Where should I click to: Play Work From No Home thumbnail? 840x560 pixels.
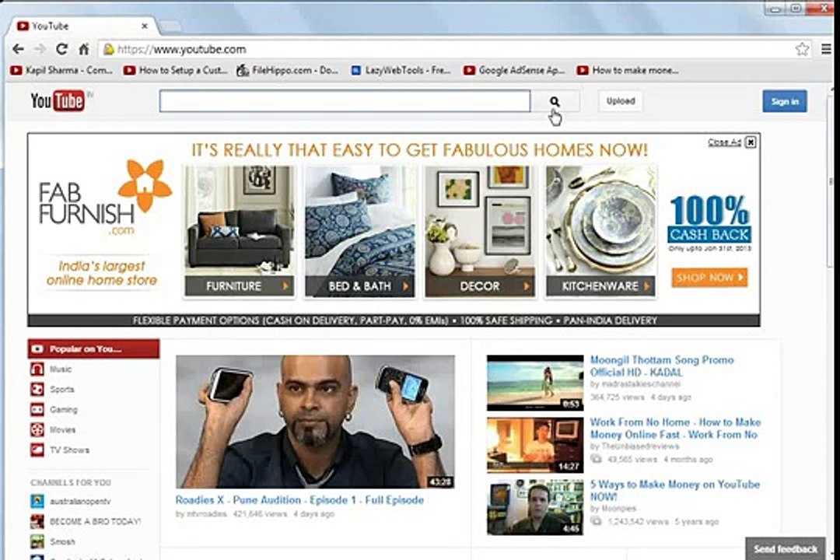click(x=534, y=446)
